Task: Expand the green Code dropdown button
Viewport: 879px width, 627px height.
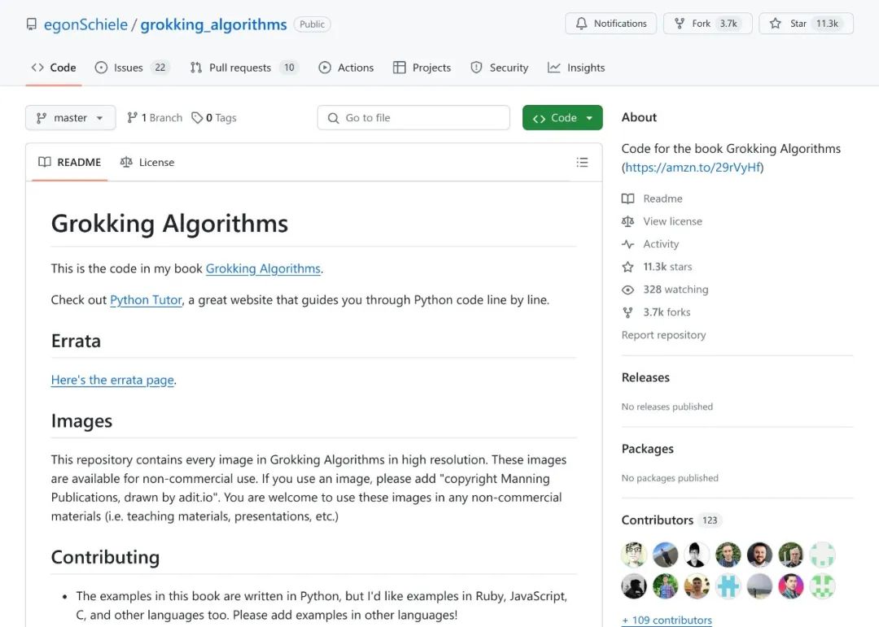Action: (x=562, y=118)
